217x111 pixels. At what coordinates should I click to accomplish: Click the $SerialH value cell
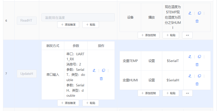(173, 80)
